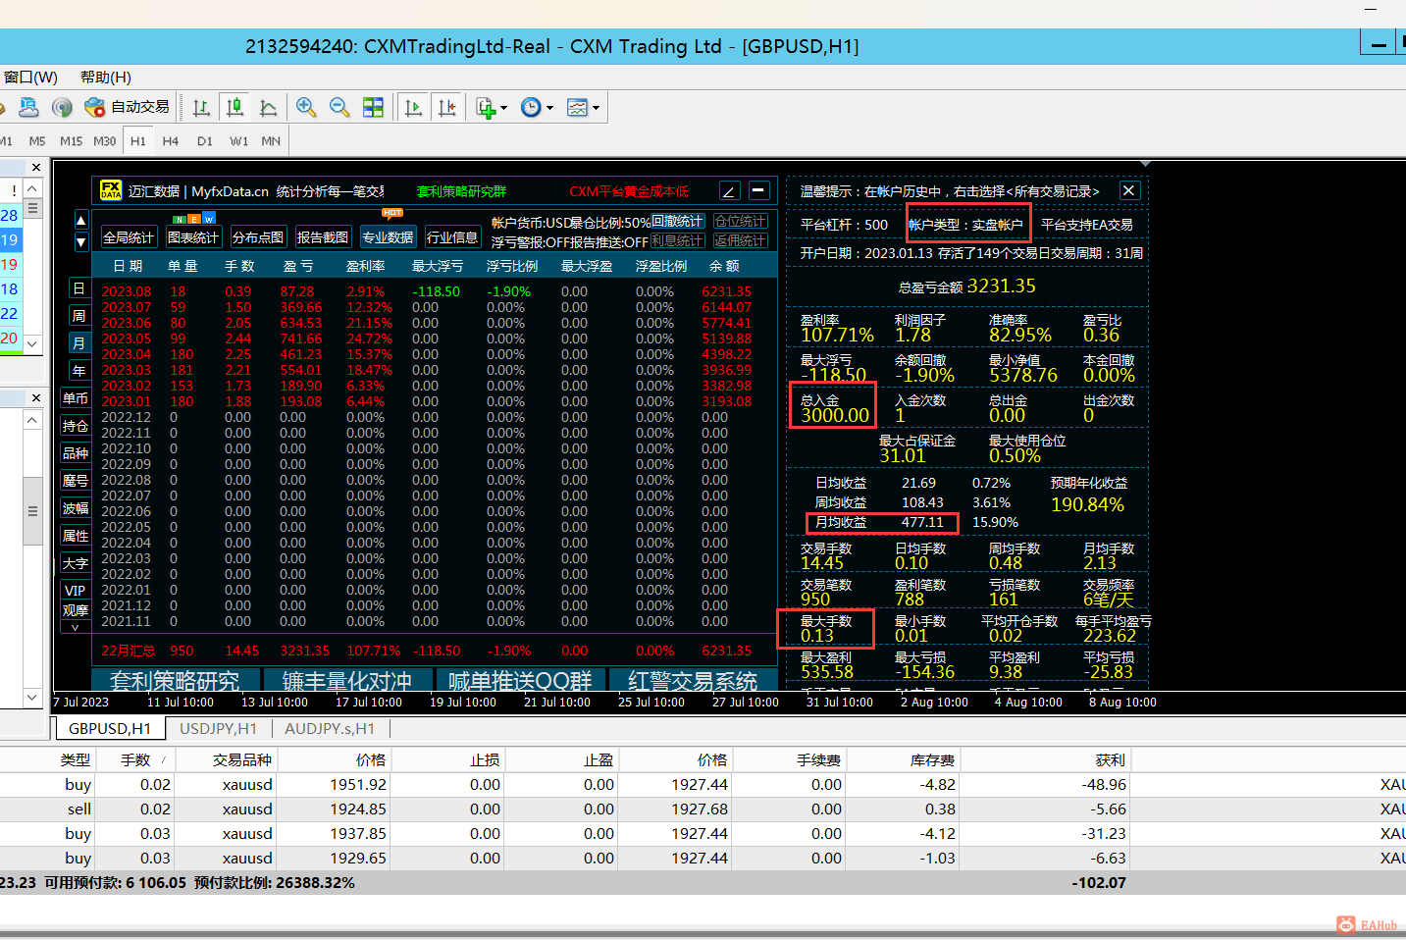This screenshot has height=940, width=1406.
Task: Click the pencil edit icon in panel header
Action: (729, 190)
